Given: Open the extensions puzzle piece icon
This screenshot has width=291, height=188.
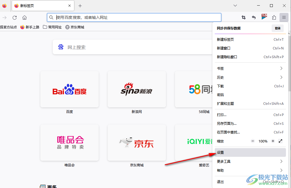Looking at the screenshot, I should point(274,17).
